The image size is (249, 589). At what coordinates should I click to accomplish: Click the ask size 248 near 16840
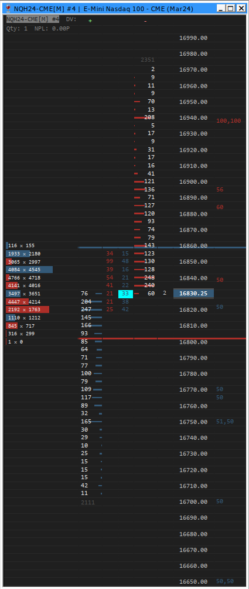149,277
